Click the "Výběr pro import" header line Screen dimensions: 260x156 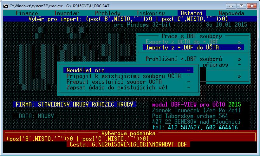[128, 19]
